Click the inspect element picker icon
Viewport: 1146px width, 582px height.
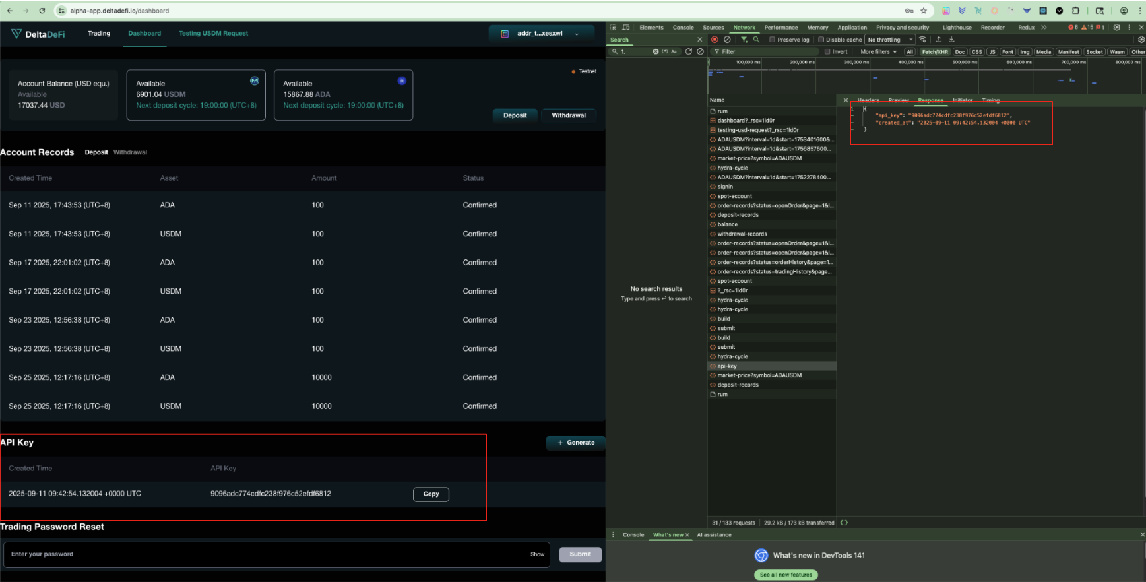pyautogui.click(x=613, y=28)
